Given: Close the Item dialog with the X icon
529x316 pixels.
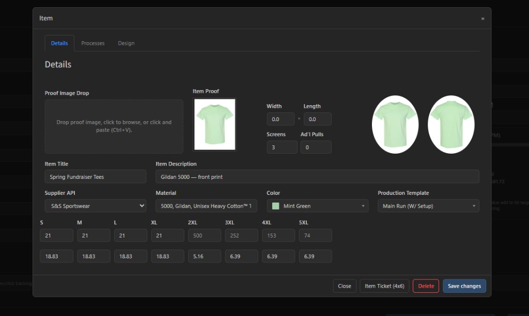Looking at the screenshot, I should 483,19.
